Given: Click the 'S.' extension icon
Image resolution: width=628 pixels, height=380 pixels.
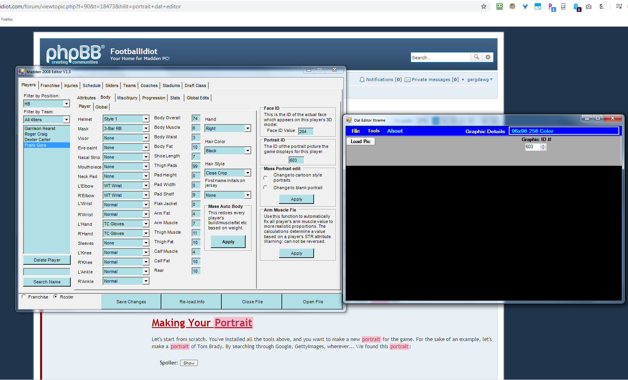Looking at the screenshot, I should [601, 6].
